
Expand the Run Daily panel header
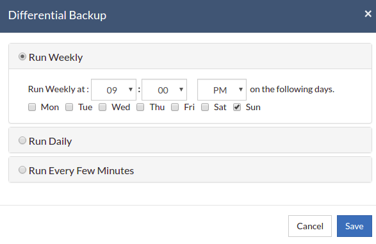click(190, 140)
